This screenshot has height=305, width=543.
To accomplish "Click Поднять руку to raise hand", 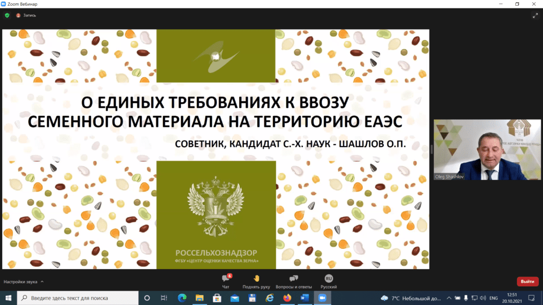I will click(257, 280).
